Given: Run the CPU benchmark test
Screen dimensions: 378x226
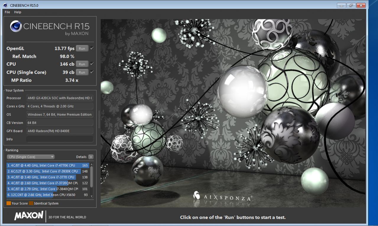Looking at the screenshot, I should click(82, 64).
